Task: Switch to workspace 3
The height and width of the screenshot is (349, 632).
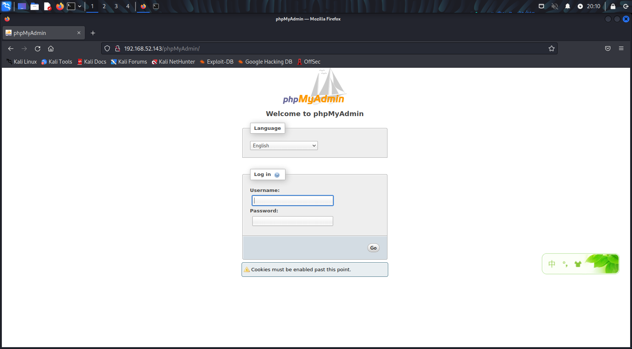Action: pyautogui.click(x=116, y=6)
